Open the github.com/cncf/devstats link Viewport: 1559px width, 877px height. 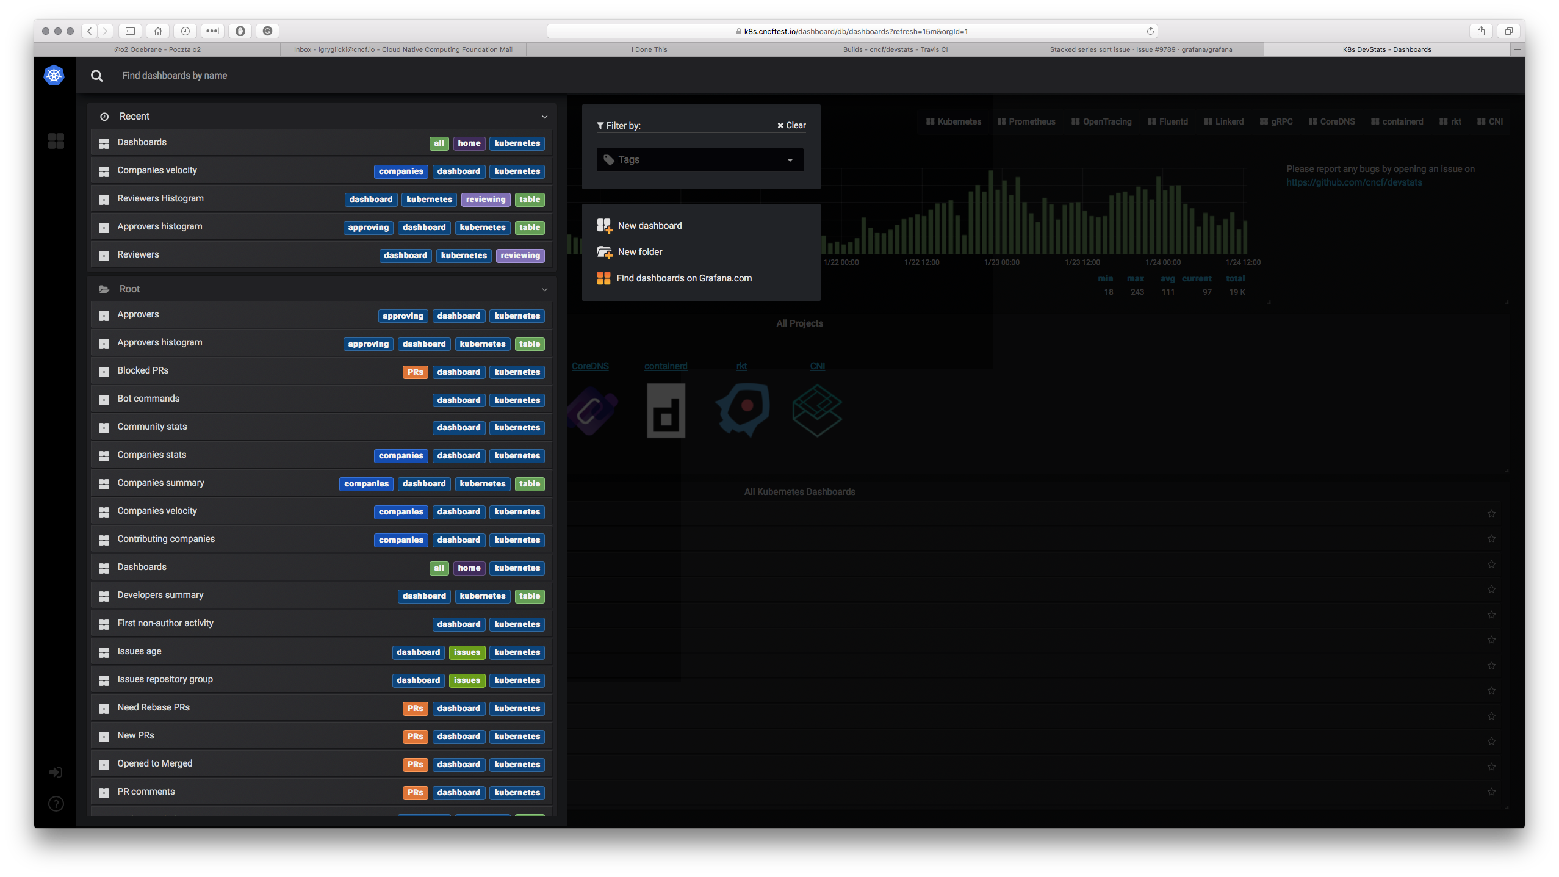coord(1355,182)
